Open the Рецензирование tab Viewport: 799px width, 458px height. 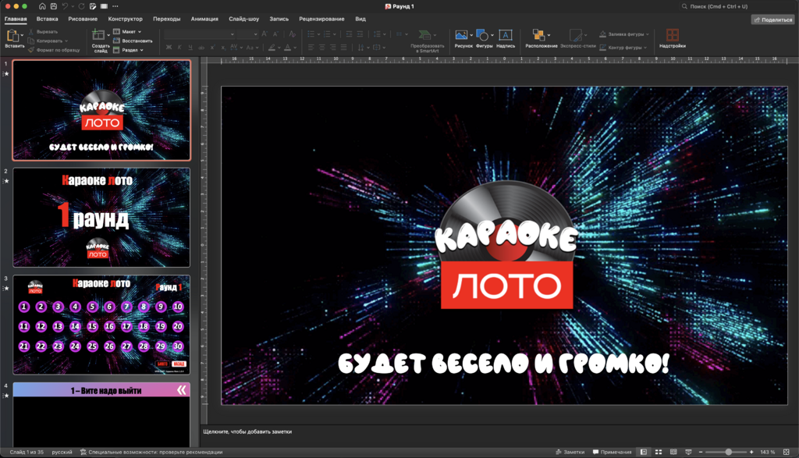coord(321,19)
